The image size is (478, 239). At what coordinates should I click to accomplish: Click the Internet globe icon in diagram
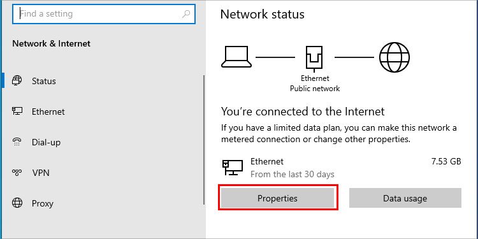coord(394,57)
